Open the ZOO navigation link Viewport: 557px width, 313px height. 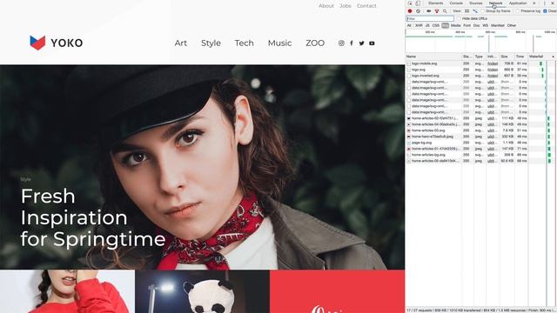coord(315,43)
